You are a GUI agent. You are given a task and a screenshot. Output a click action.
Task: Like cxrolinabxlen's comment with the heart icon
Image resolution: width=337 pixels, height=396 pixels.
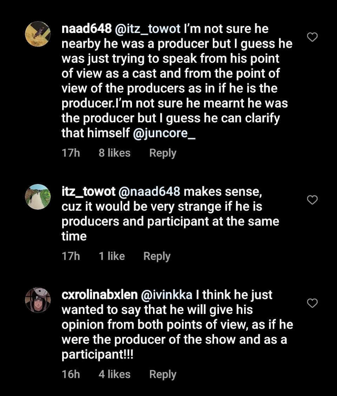[312, 303]
